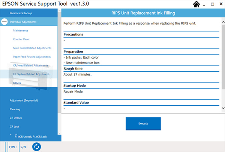The width and height of the screenshot is (225, 152).
Task: Click the Home icon in title bar
Action: 196,4
